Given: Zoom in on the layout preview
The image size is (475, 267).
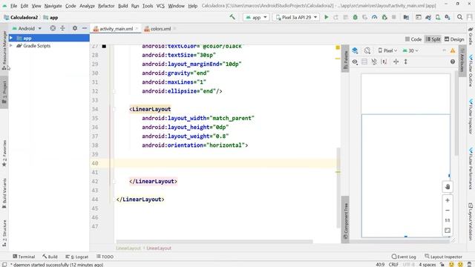Looking at the screenshot, I should [x=448, y=200].
